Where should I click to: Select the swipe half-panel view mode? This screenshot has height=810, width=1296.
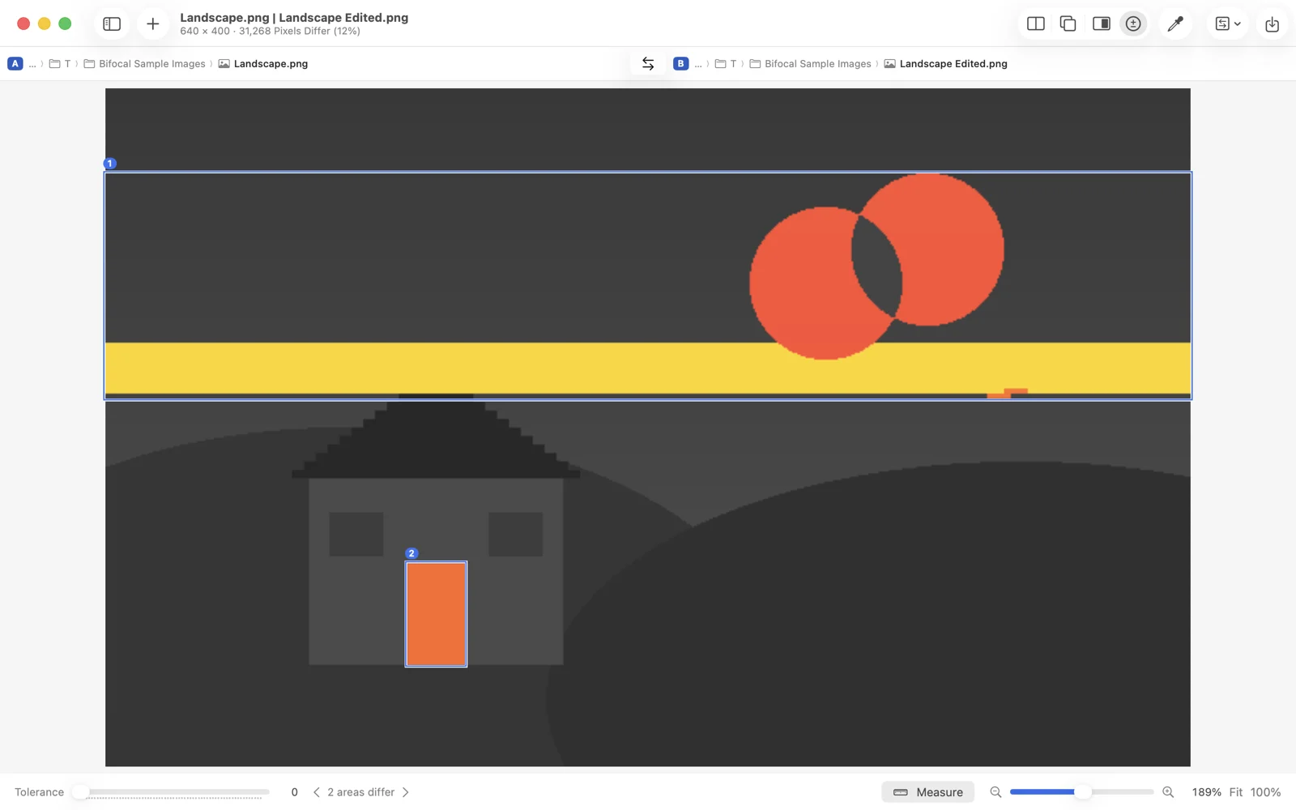(x=1101, y=23)
